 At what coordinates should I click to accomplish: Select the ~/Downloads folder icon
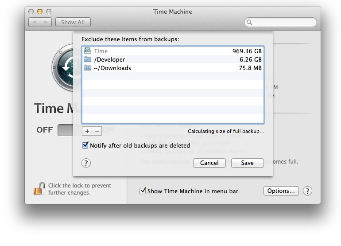pos(87,68)
